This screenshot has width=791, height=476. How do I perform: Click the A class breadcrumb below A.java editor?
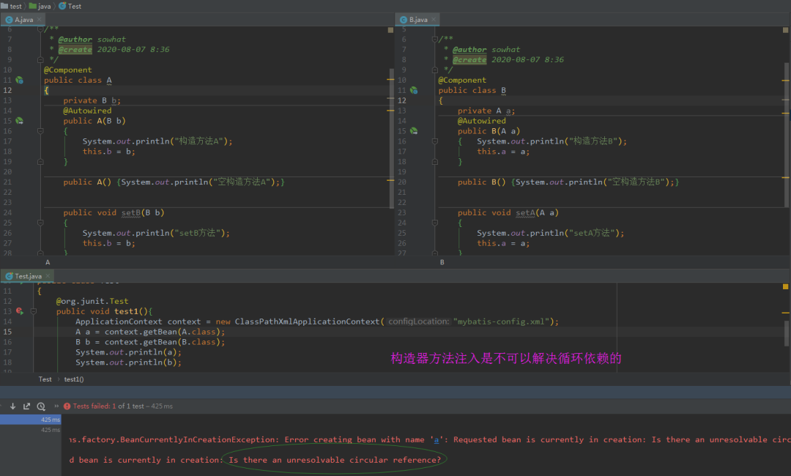pyautogui.click(x=48, y=262)
